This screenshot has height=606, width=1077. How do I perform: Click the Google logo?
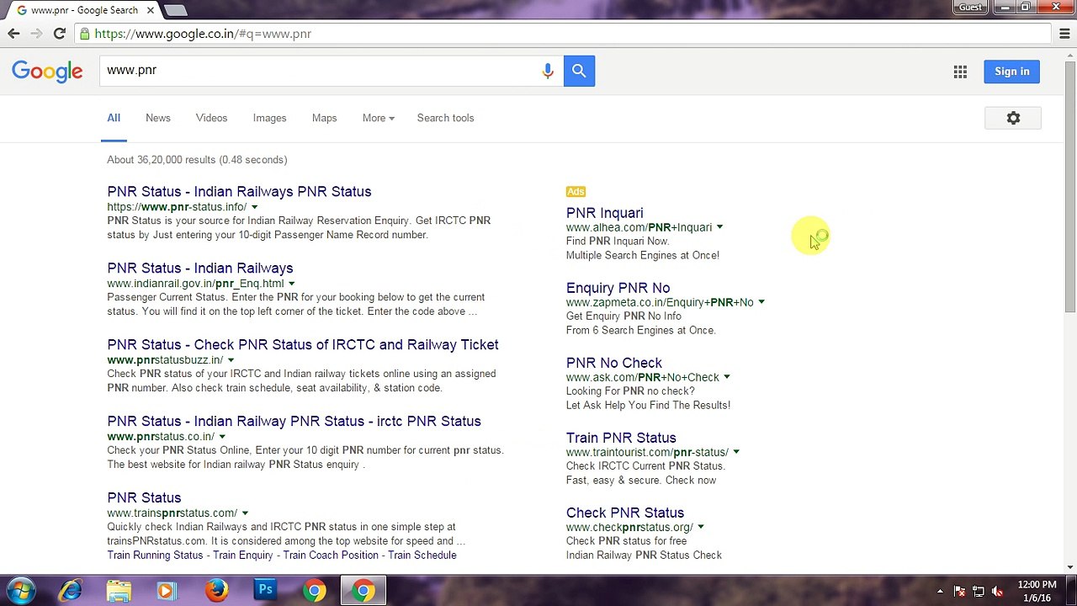tap(47, 72)
